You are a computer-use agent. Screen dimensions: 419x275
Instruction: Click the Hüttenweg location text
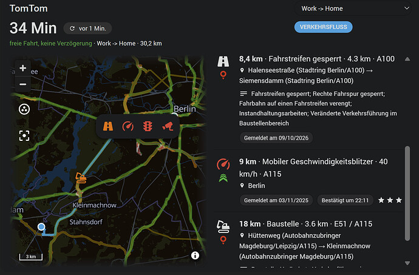[305, 246]
